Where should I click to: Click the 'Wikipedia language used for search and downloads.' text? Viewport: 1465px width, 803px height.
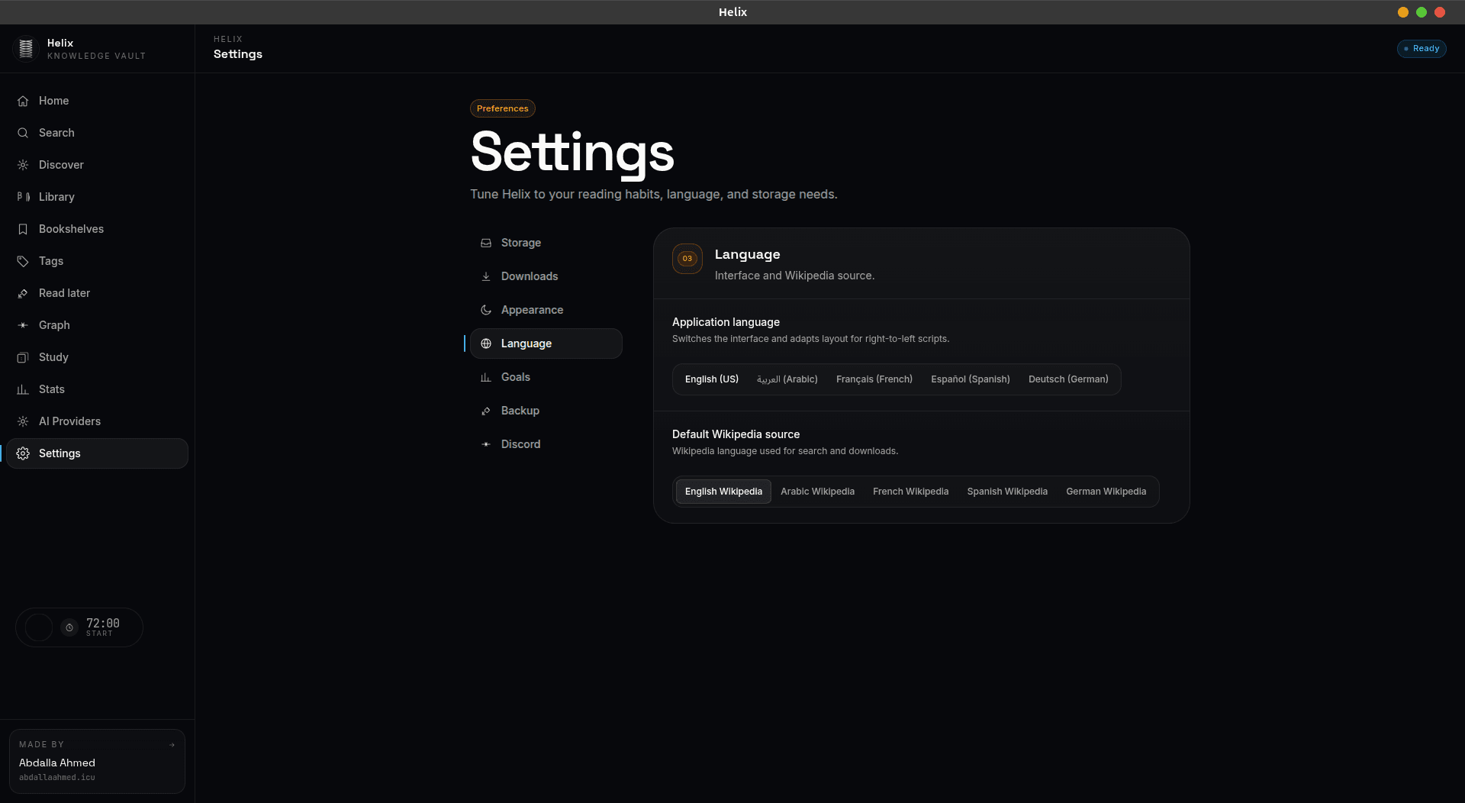(785, 451)
